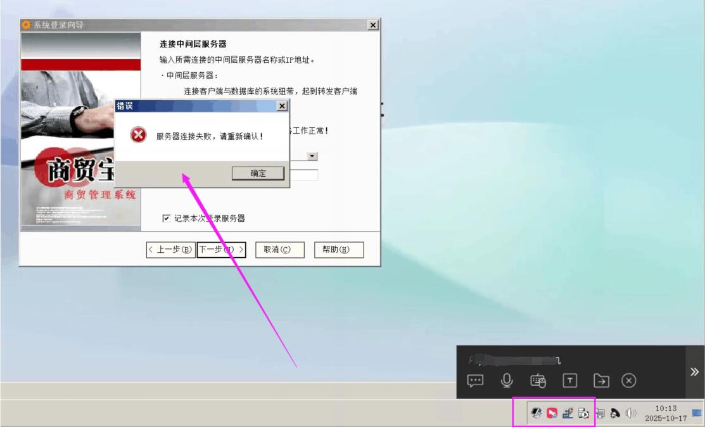
Task: Click the microphone icon in remote toolbar
Action: click(507, 380)
